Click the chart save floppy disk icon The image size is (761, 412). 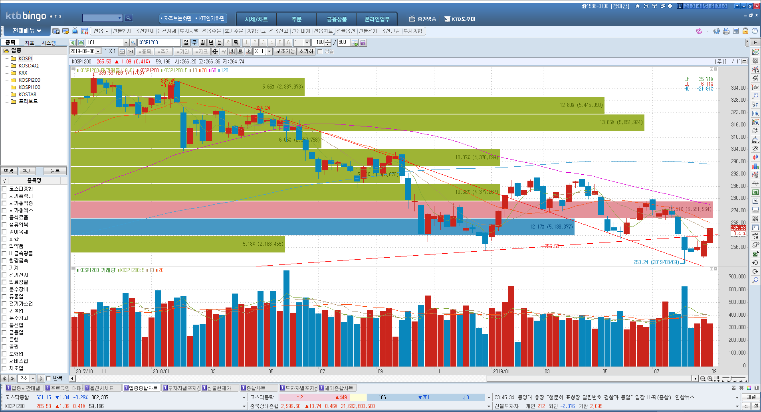tap(363, 42)
